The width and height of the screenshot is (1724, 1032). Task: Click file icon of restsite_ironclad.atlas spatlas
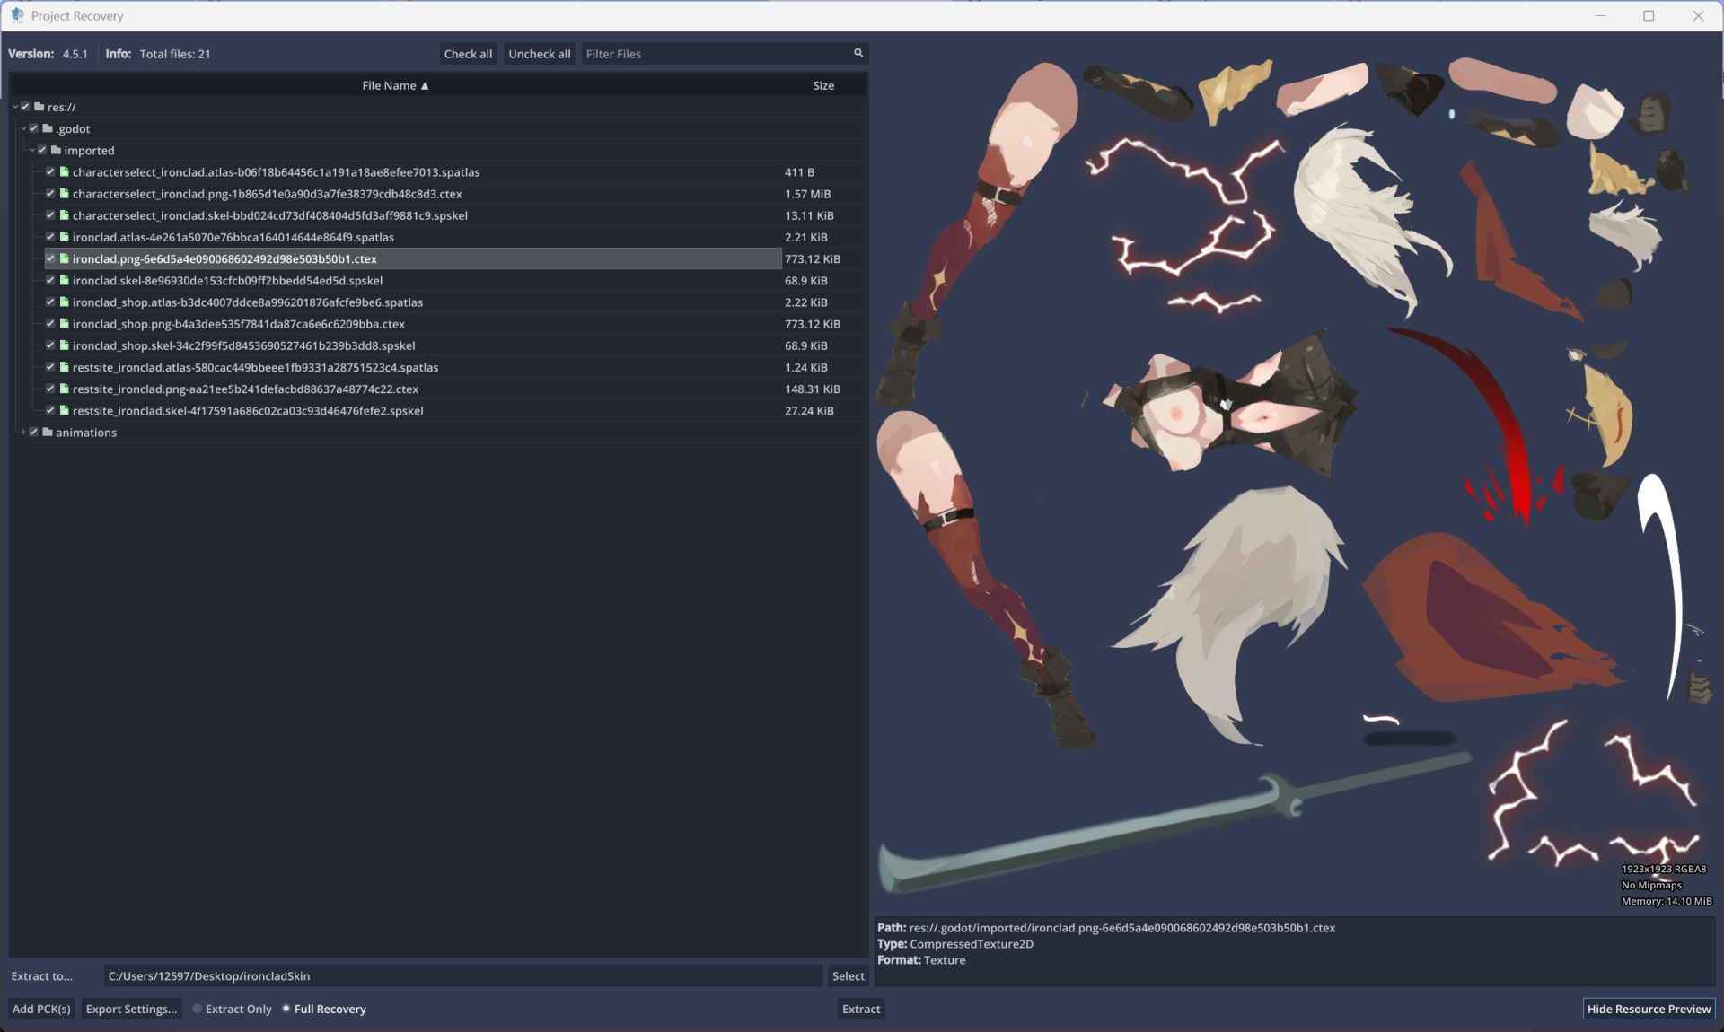coord(65,367)
